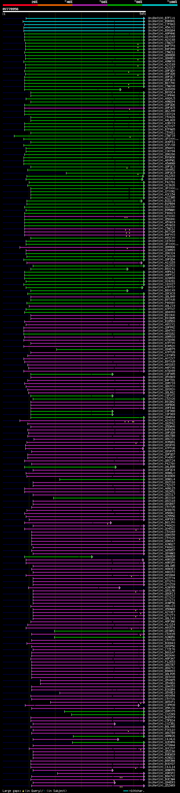180x793 pixels.
Task: Click the green bar of UniRef100_A8MR26
Action: [109, 736]
